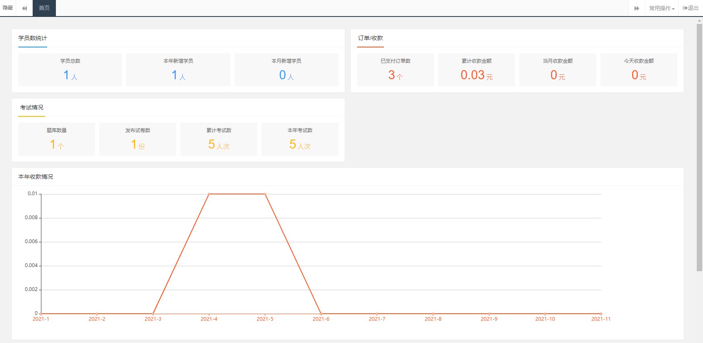Click the 2021-4 data point on chart
The width and height of the screenshot is (703, 343).
[x=209, y=194]
